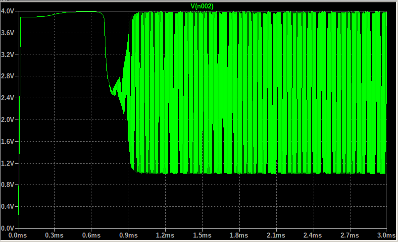Click the 0.0ms time axis label
This screenshot has height=242, width=398.
tap(17, 236)
